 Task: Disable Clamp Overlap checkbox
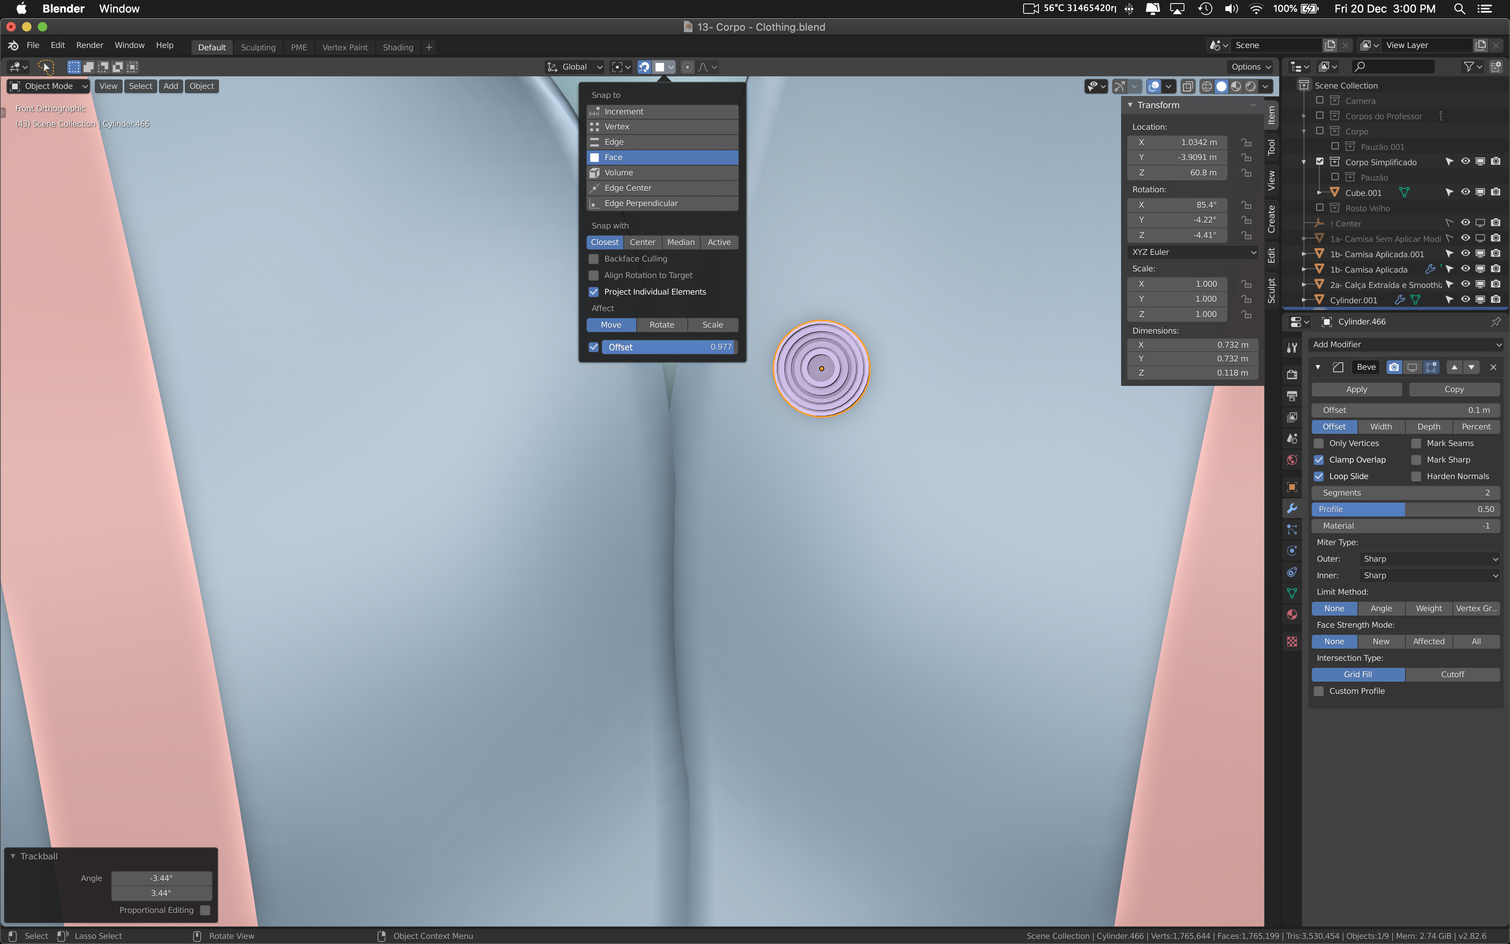pyautogui.click(x=1318, y=459)
